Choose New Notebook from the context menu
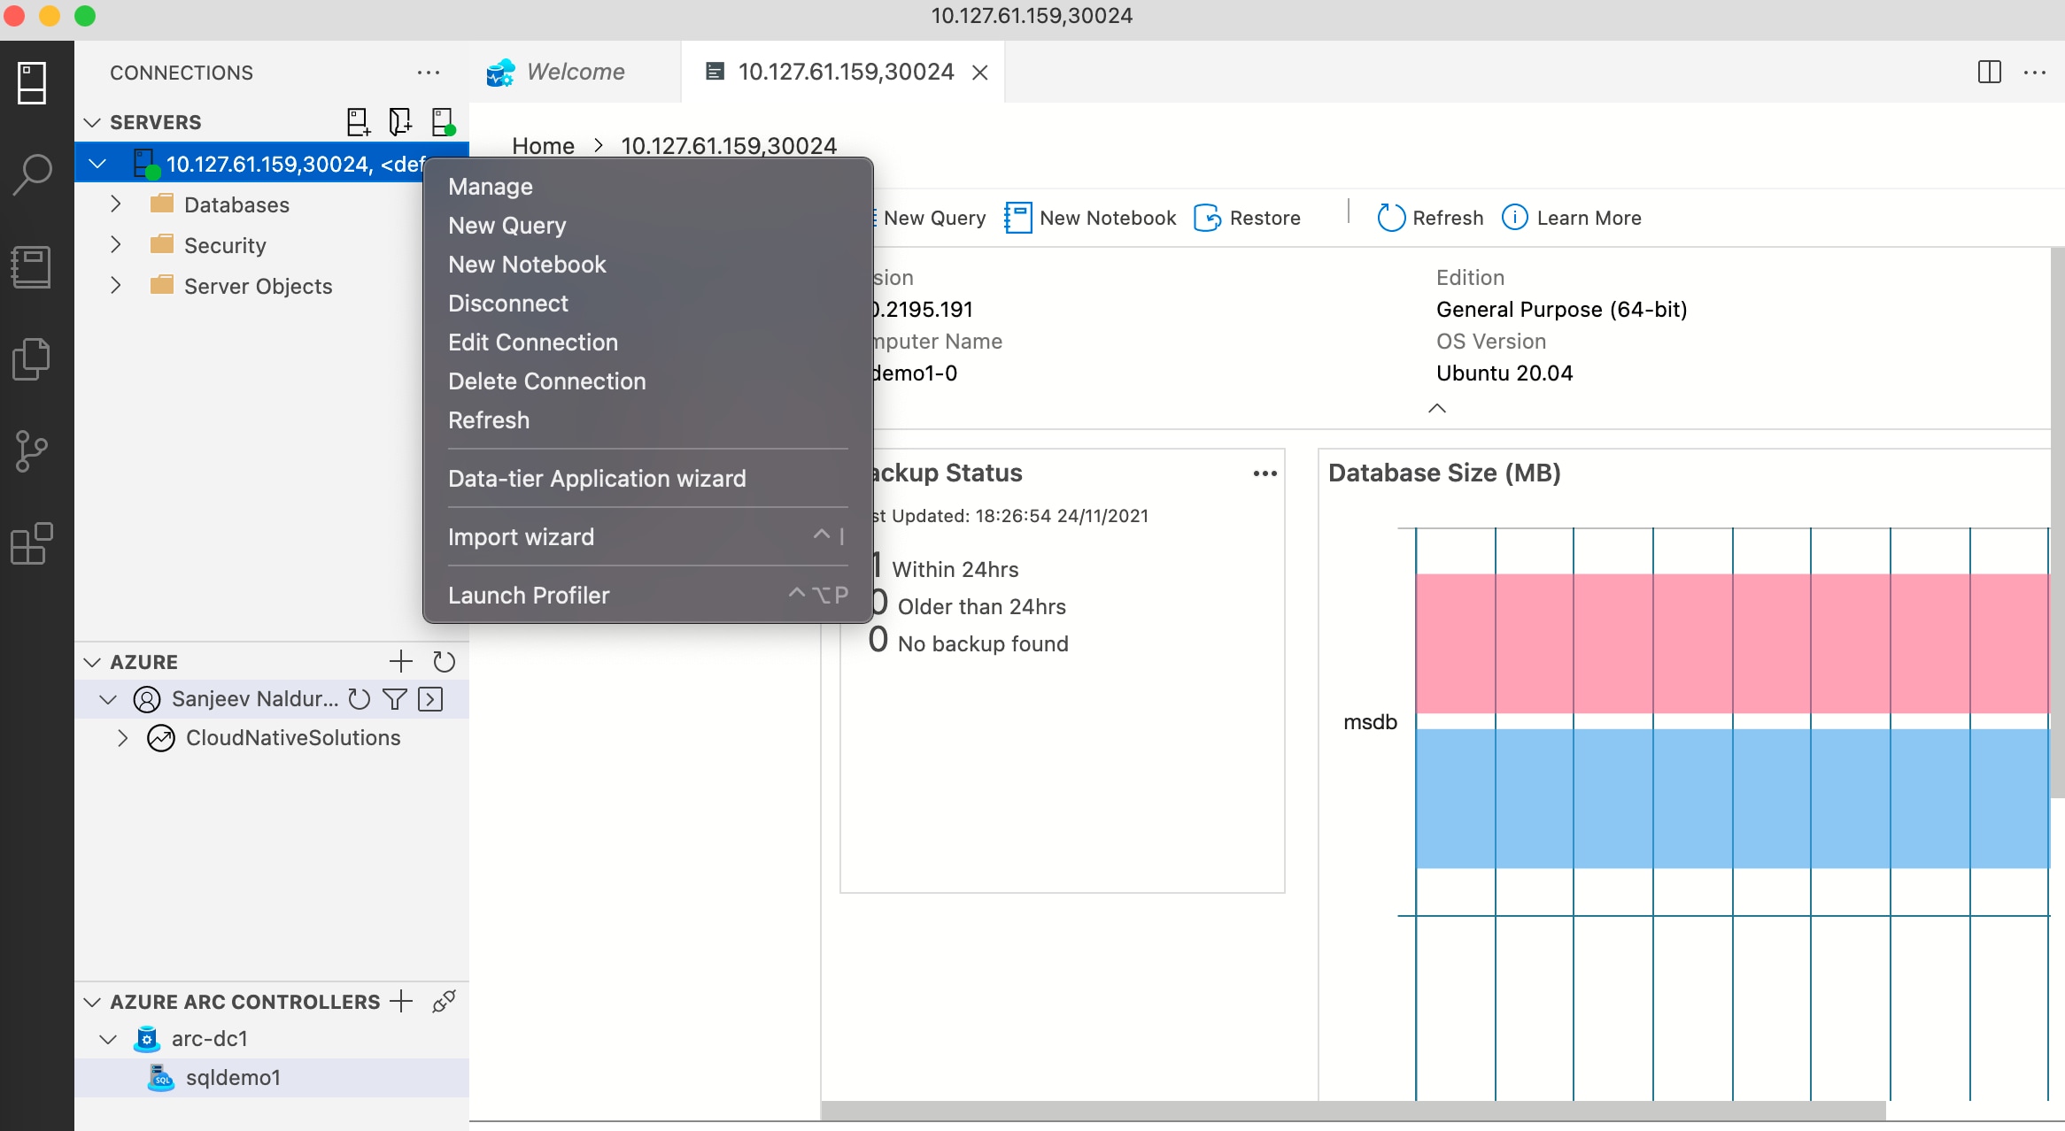 pos(648,265)
